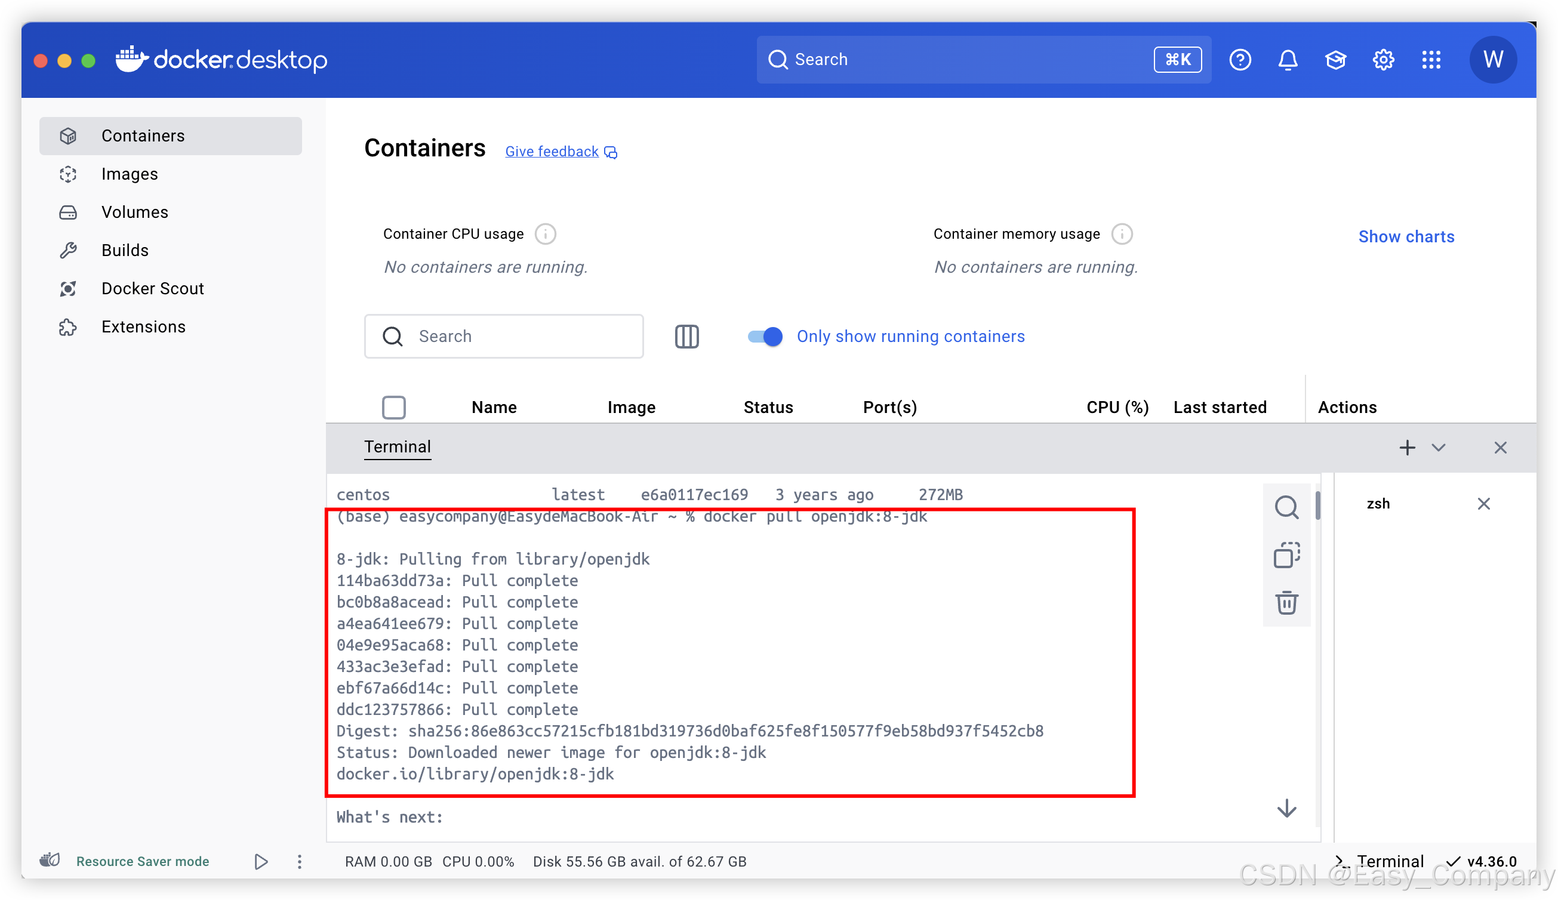Select the zsh terminal session
The width and height of the screenshot is (1558, 900).
click(1378, 504)
